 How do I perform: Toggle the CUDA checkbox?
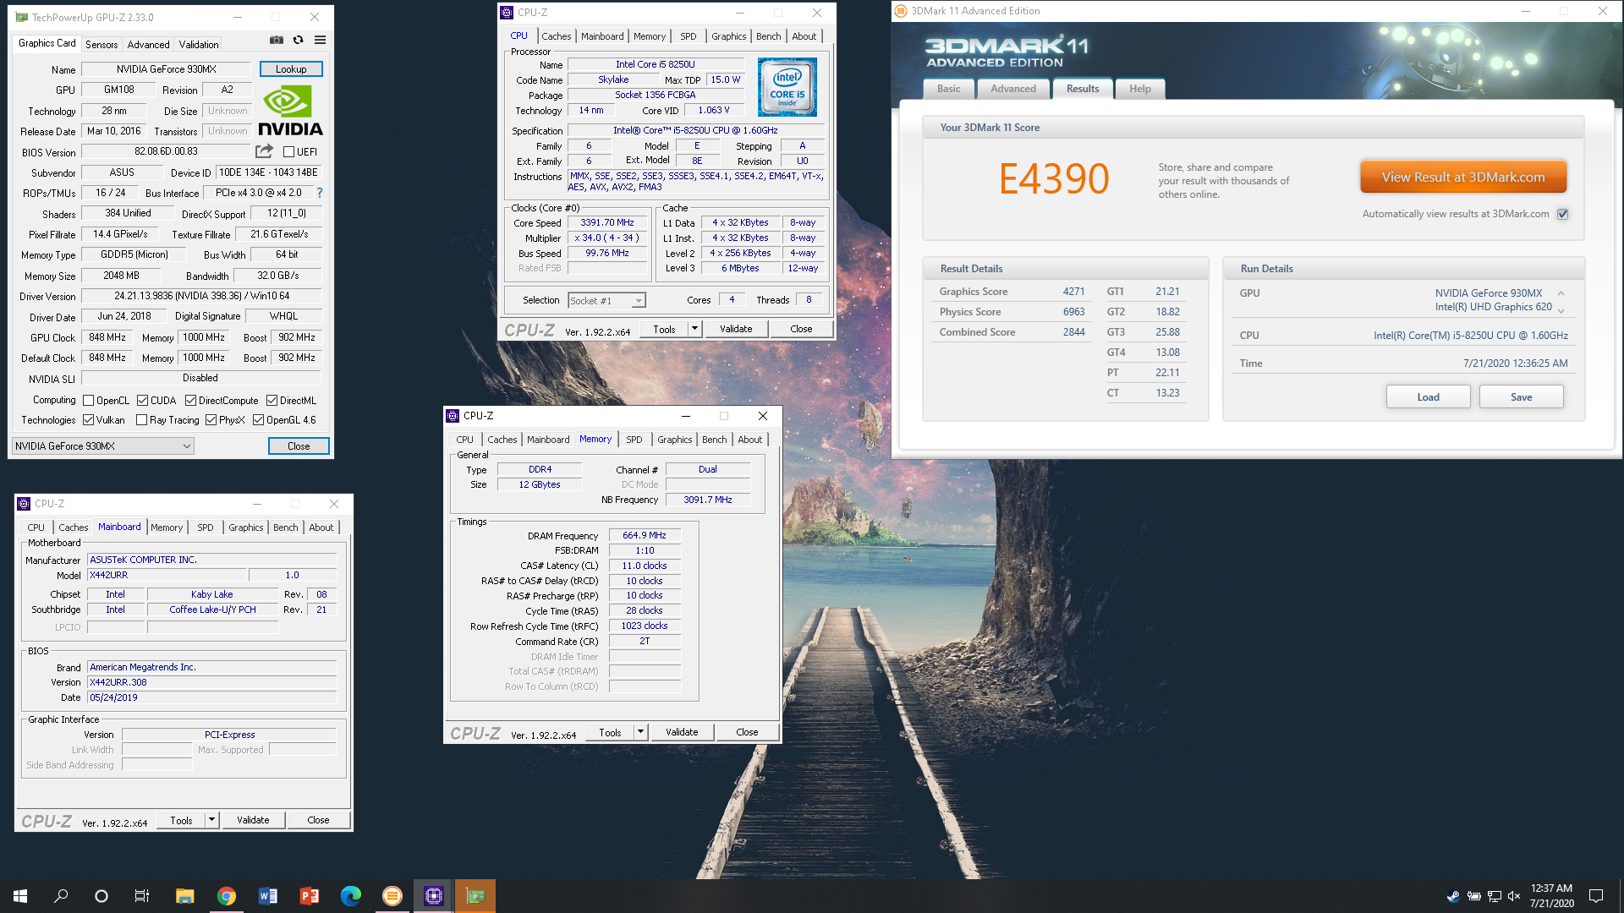click(x=142, y=401)
